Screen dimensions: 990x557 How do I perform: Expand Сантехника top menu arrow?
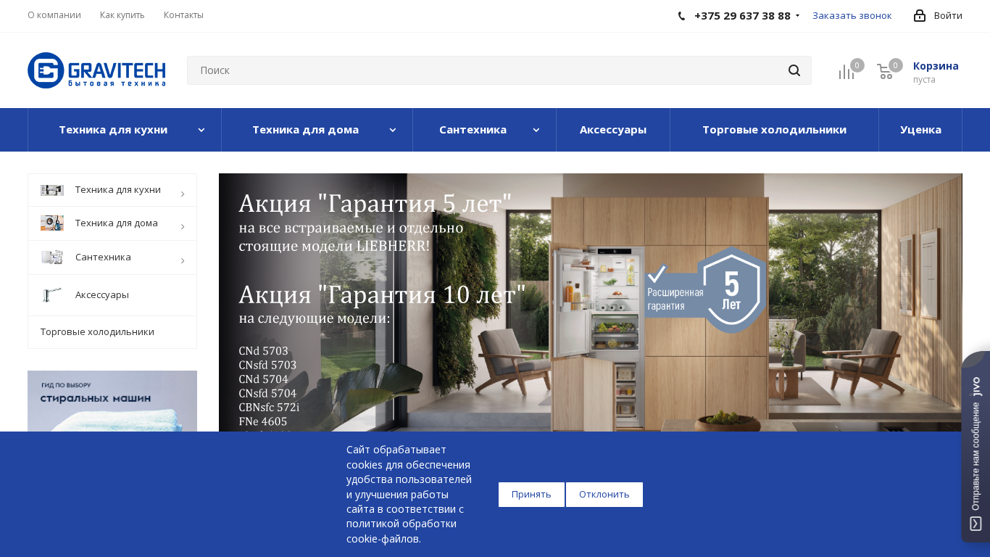(x=536, y=130)
